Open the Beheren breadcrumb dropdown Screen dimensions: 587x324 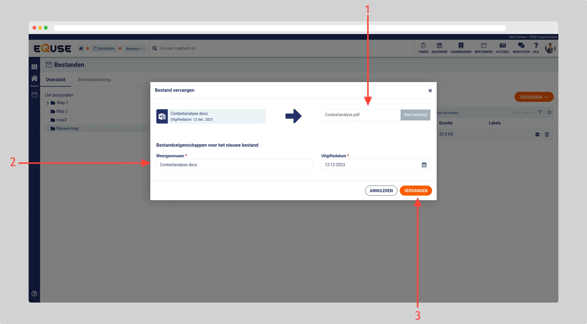point(134,49)
